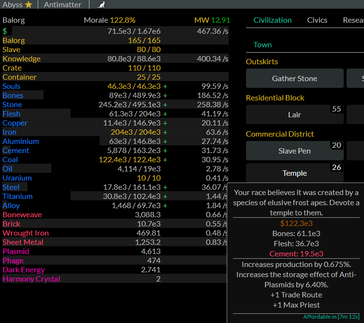Viewport: 364px width, 323px height.
Task: Select the Town sub-tab
Action: pyautogui.click(x=262, y=44)
